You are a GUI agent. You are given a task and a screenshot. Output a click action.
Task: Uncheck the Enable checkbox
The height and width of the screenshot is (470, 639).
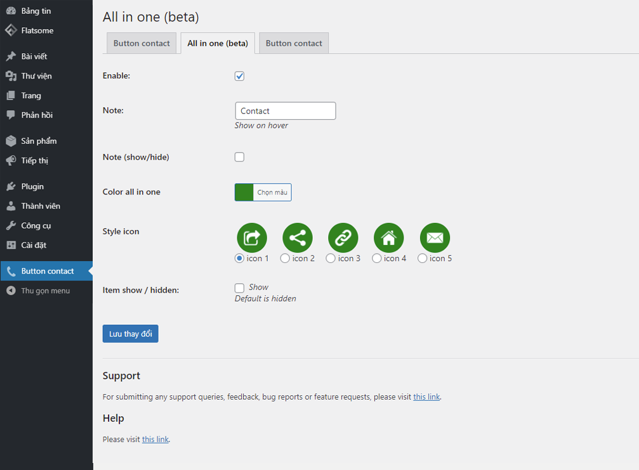pos(239,76)
